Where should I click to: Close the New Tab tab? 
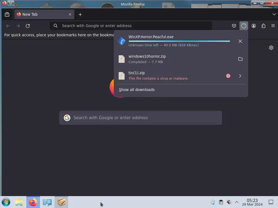point(70,15)
